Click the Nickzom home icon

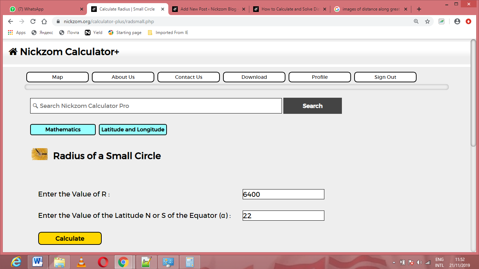pyautogui.click(x=13, y=52)
